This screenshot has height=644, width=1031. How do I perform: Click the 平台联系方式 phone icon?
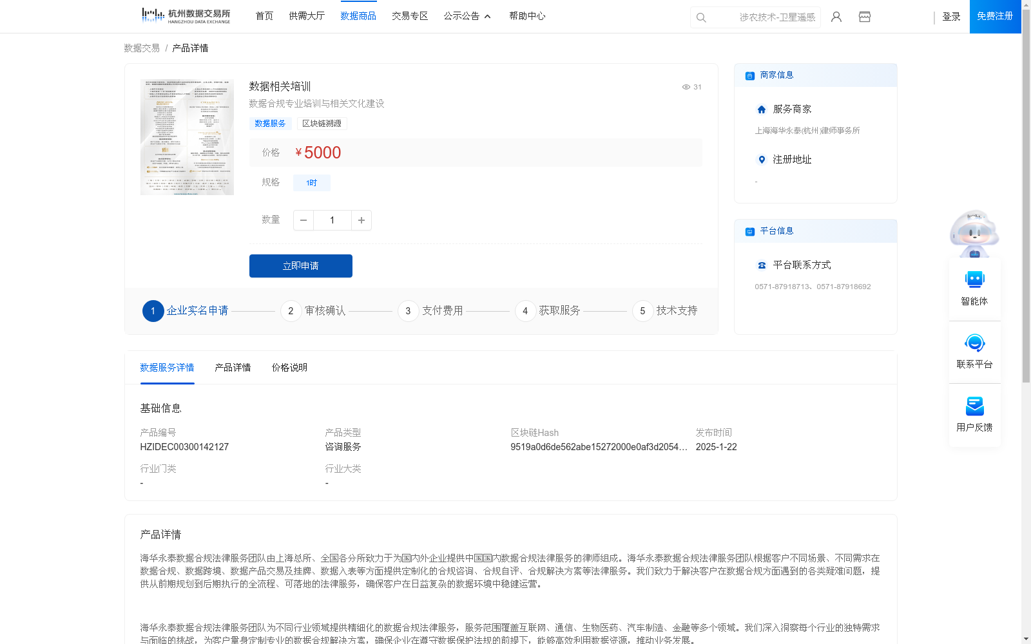(x=762, y=265)
